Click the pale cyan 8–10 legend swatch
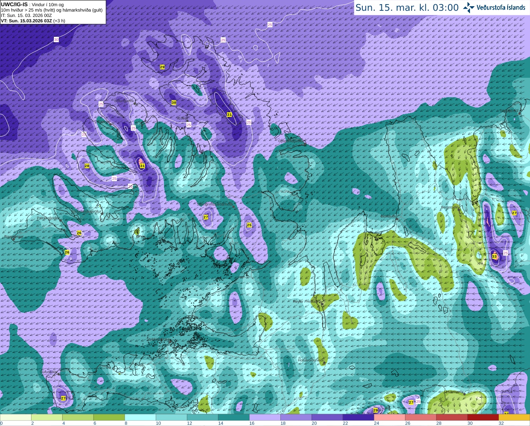 (140, 417)
